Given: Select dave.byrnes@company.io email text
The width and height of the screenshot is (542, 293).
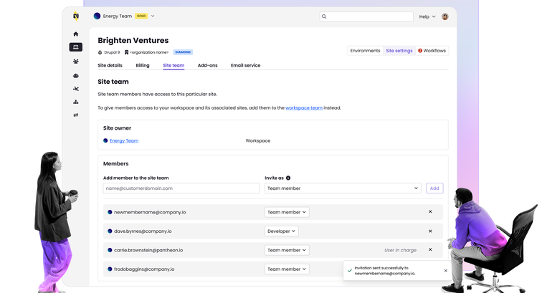Looking at the screenshot, I should pos(143,231).
